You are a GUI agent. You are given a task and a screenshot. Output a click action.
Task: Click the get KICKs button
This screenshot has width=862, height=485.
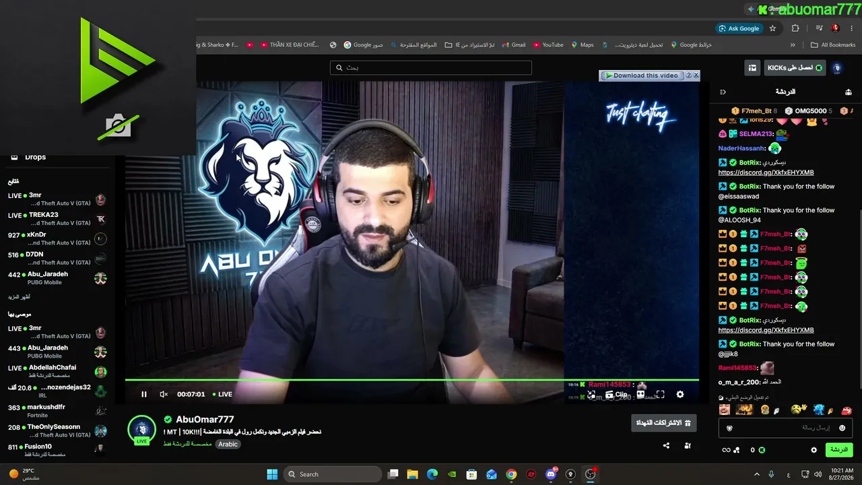coord(795,68)
